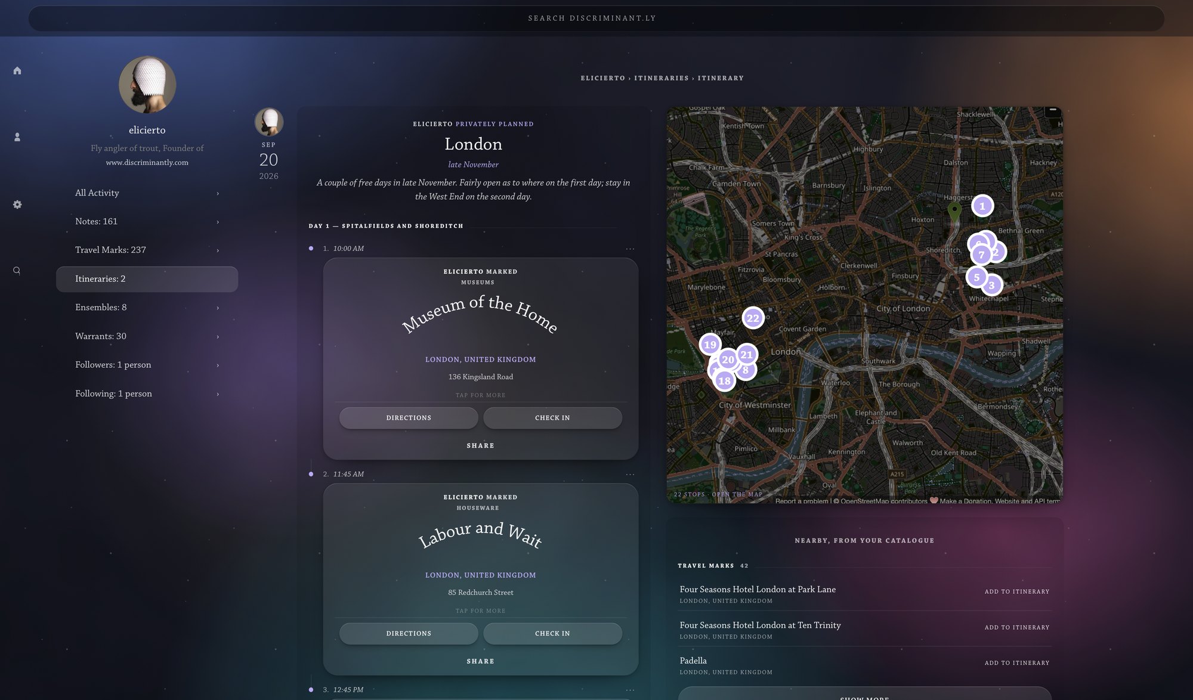Add Four Seasons Park Lane to itinerary
The width and height of the screenshot is (1193, 700).
tap(1016, 591)
